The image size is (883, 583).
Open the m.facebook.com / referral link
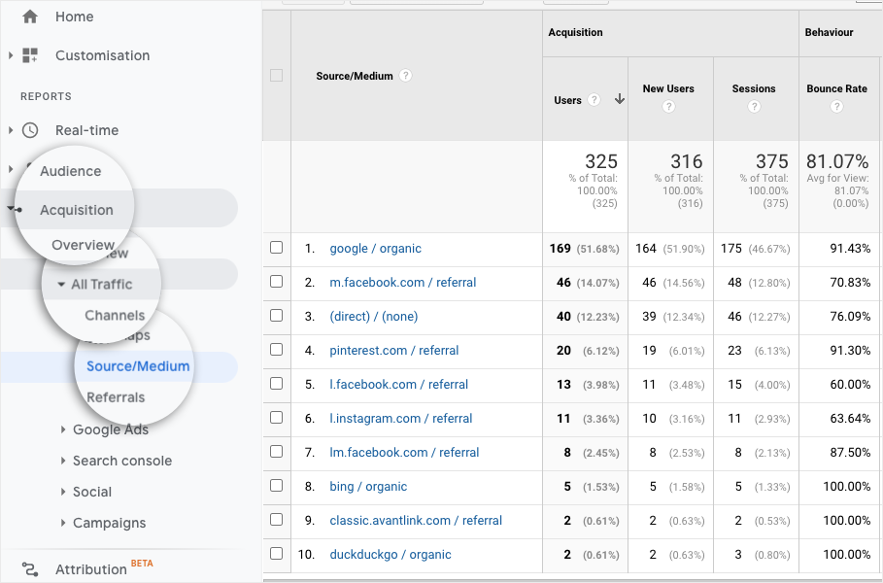(x=402, y=283)
